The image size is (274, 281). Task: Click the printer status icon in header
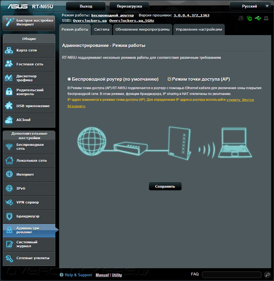click(266, 18)
